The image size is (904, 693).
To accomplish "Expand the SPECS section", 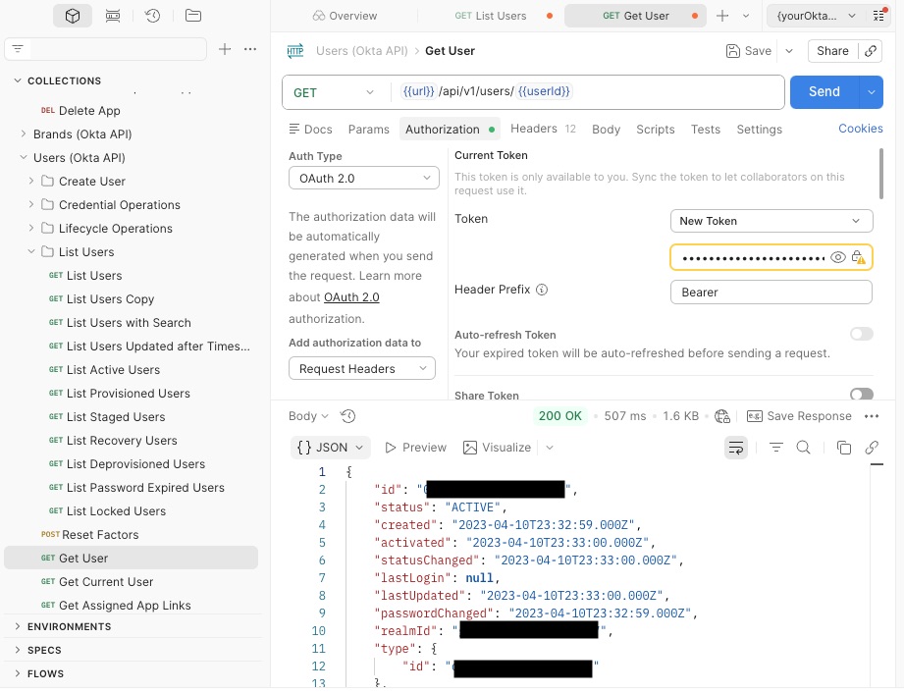I will [x=18, y=651].
